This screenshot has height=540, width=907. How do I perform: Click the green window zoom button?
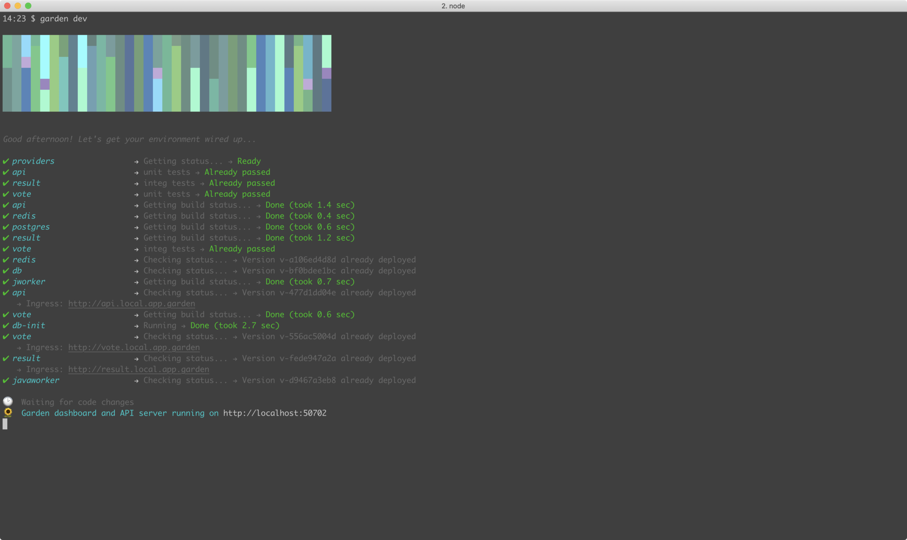tap(28, 6)
